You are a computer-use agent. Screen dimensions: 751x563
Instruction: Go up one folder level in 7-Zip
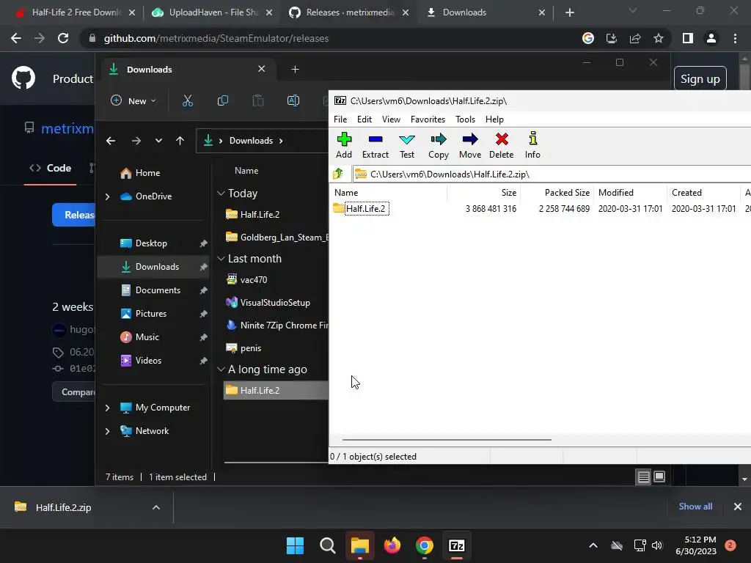(338, 174)
